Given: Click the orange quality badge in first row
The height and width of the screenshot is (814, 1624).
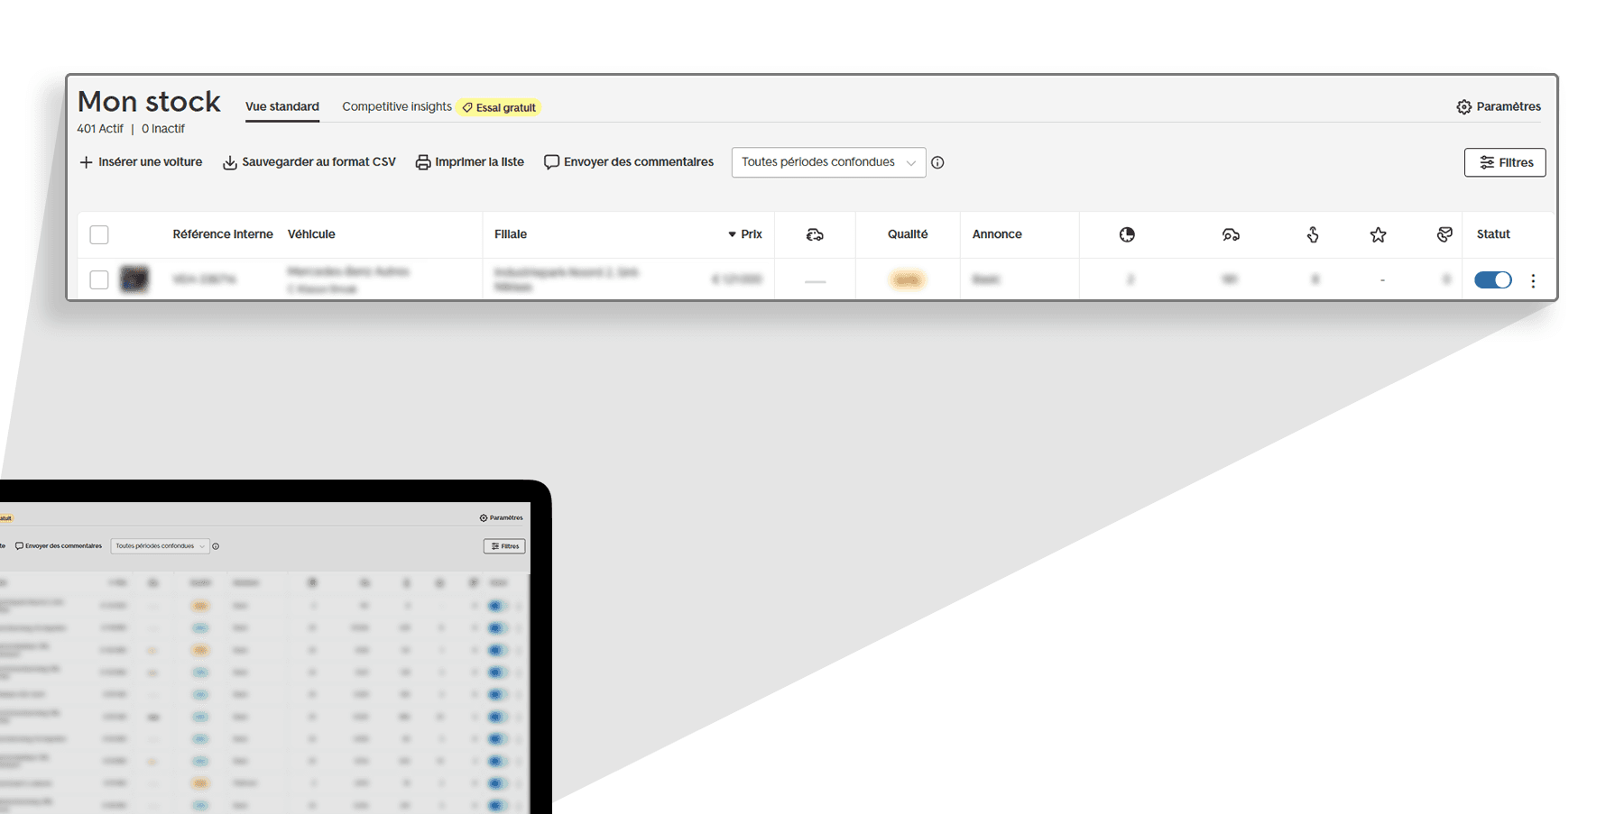Looking at the screenshot, I should (907, 279).
